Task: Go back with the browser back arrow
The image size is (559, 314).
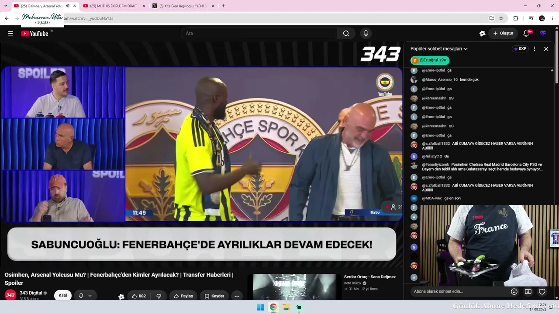Action: click(x=7, y=18)
